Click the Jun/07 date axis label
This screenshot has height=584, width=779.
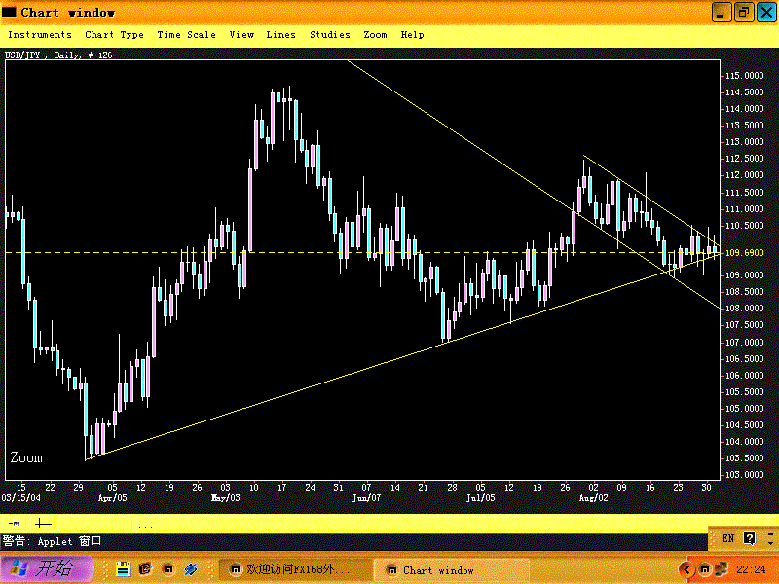[367, 498]
